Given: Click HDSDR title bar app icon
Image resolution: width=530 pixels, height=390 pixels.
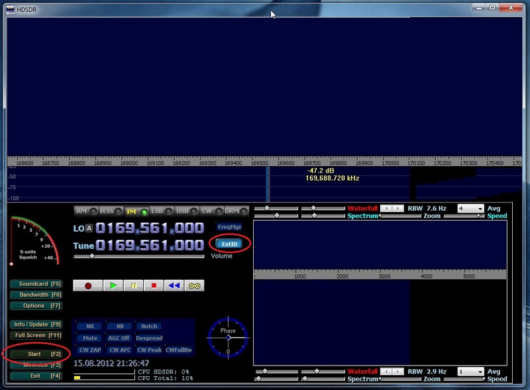Looking at the screenshot, I should click(10, 9).
